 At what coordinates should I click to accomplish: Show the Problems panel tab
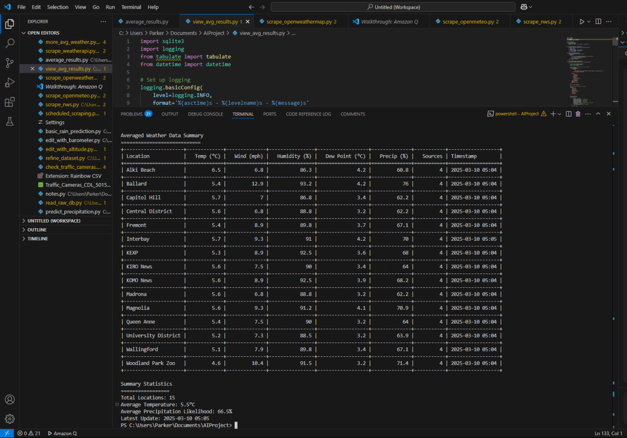pos(136,114)
